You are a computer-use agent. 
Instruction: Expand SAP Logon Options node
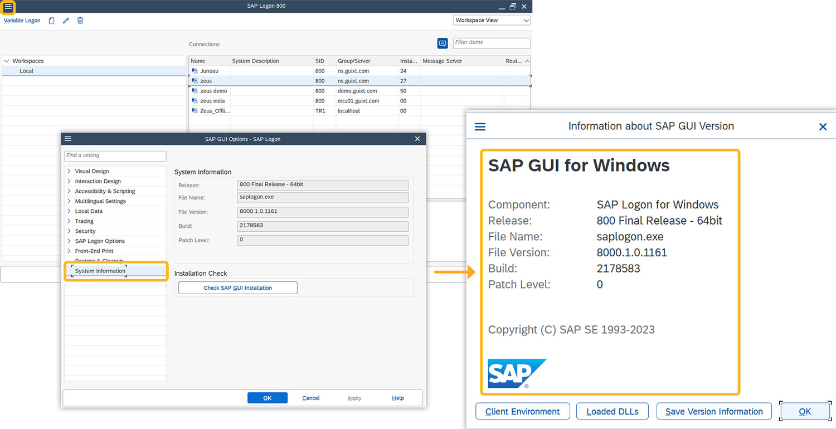click(69, 241)
